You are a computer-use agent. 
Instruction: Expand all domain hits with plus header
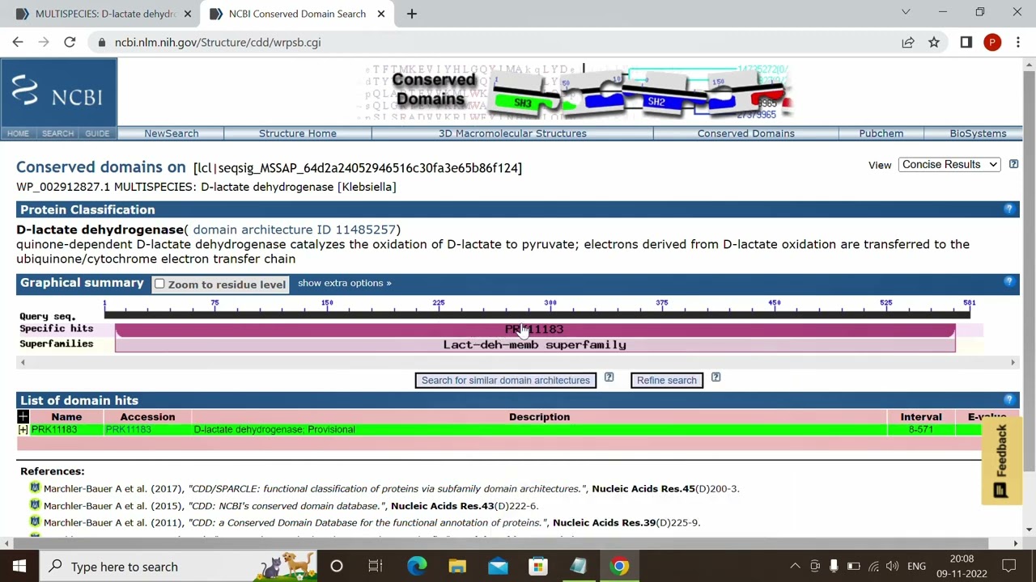[23, 416]
